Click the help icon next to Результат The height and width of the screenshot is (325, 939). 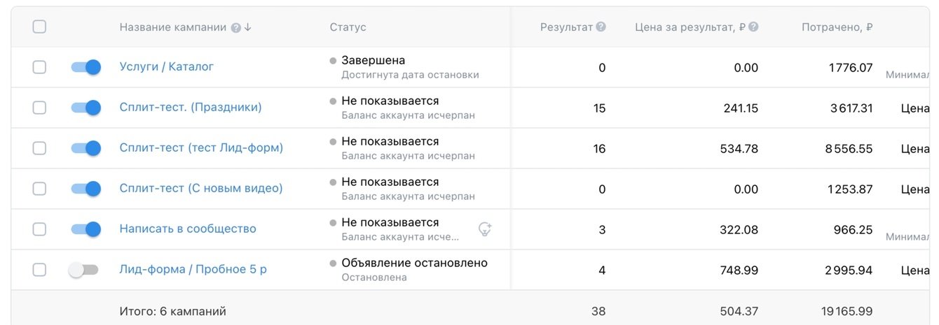pyautogui.click(x=601, y=27)
